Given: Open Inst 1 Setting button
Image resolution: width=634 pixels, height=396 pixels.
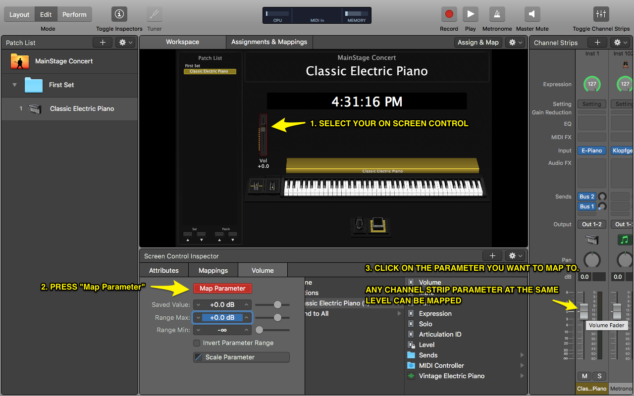Looking at the screenshot, I should [x=592, y=104].
